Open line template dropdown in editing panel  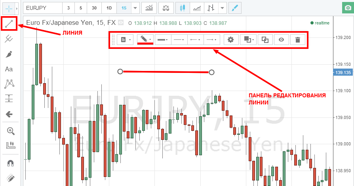click(x=125, y=40)
